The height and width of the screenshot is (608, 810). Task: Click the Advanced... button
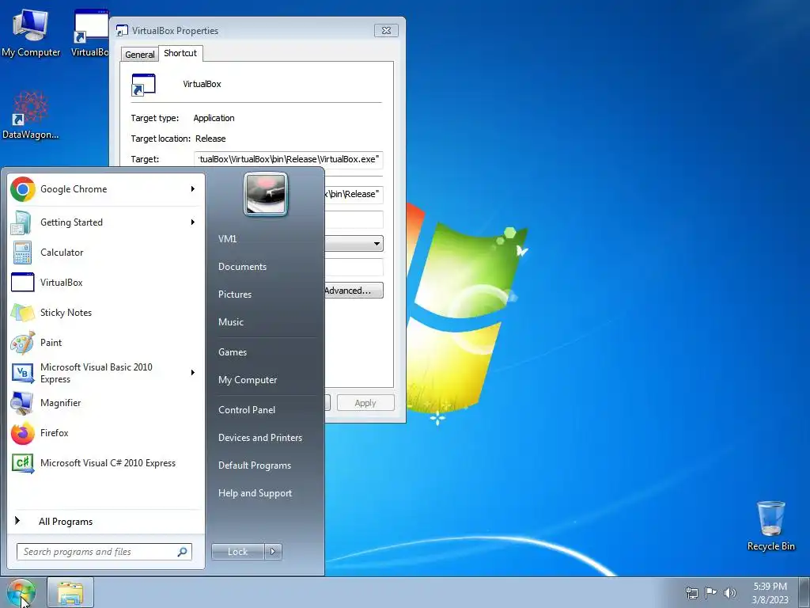(x=354, y=291)
